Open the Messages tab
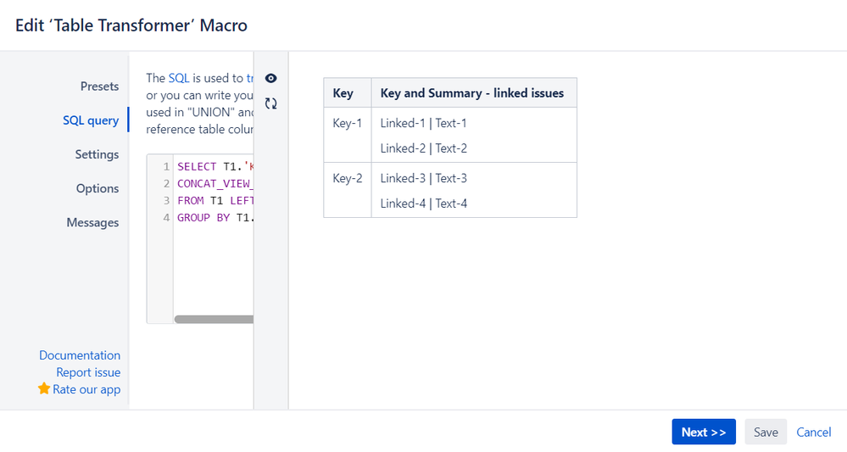Viewport: 847px width, 452px height. 92,222
